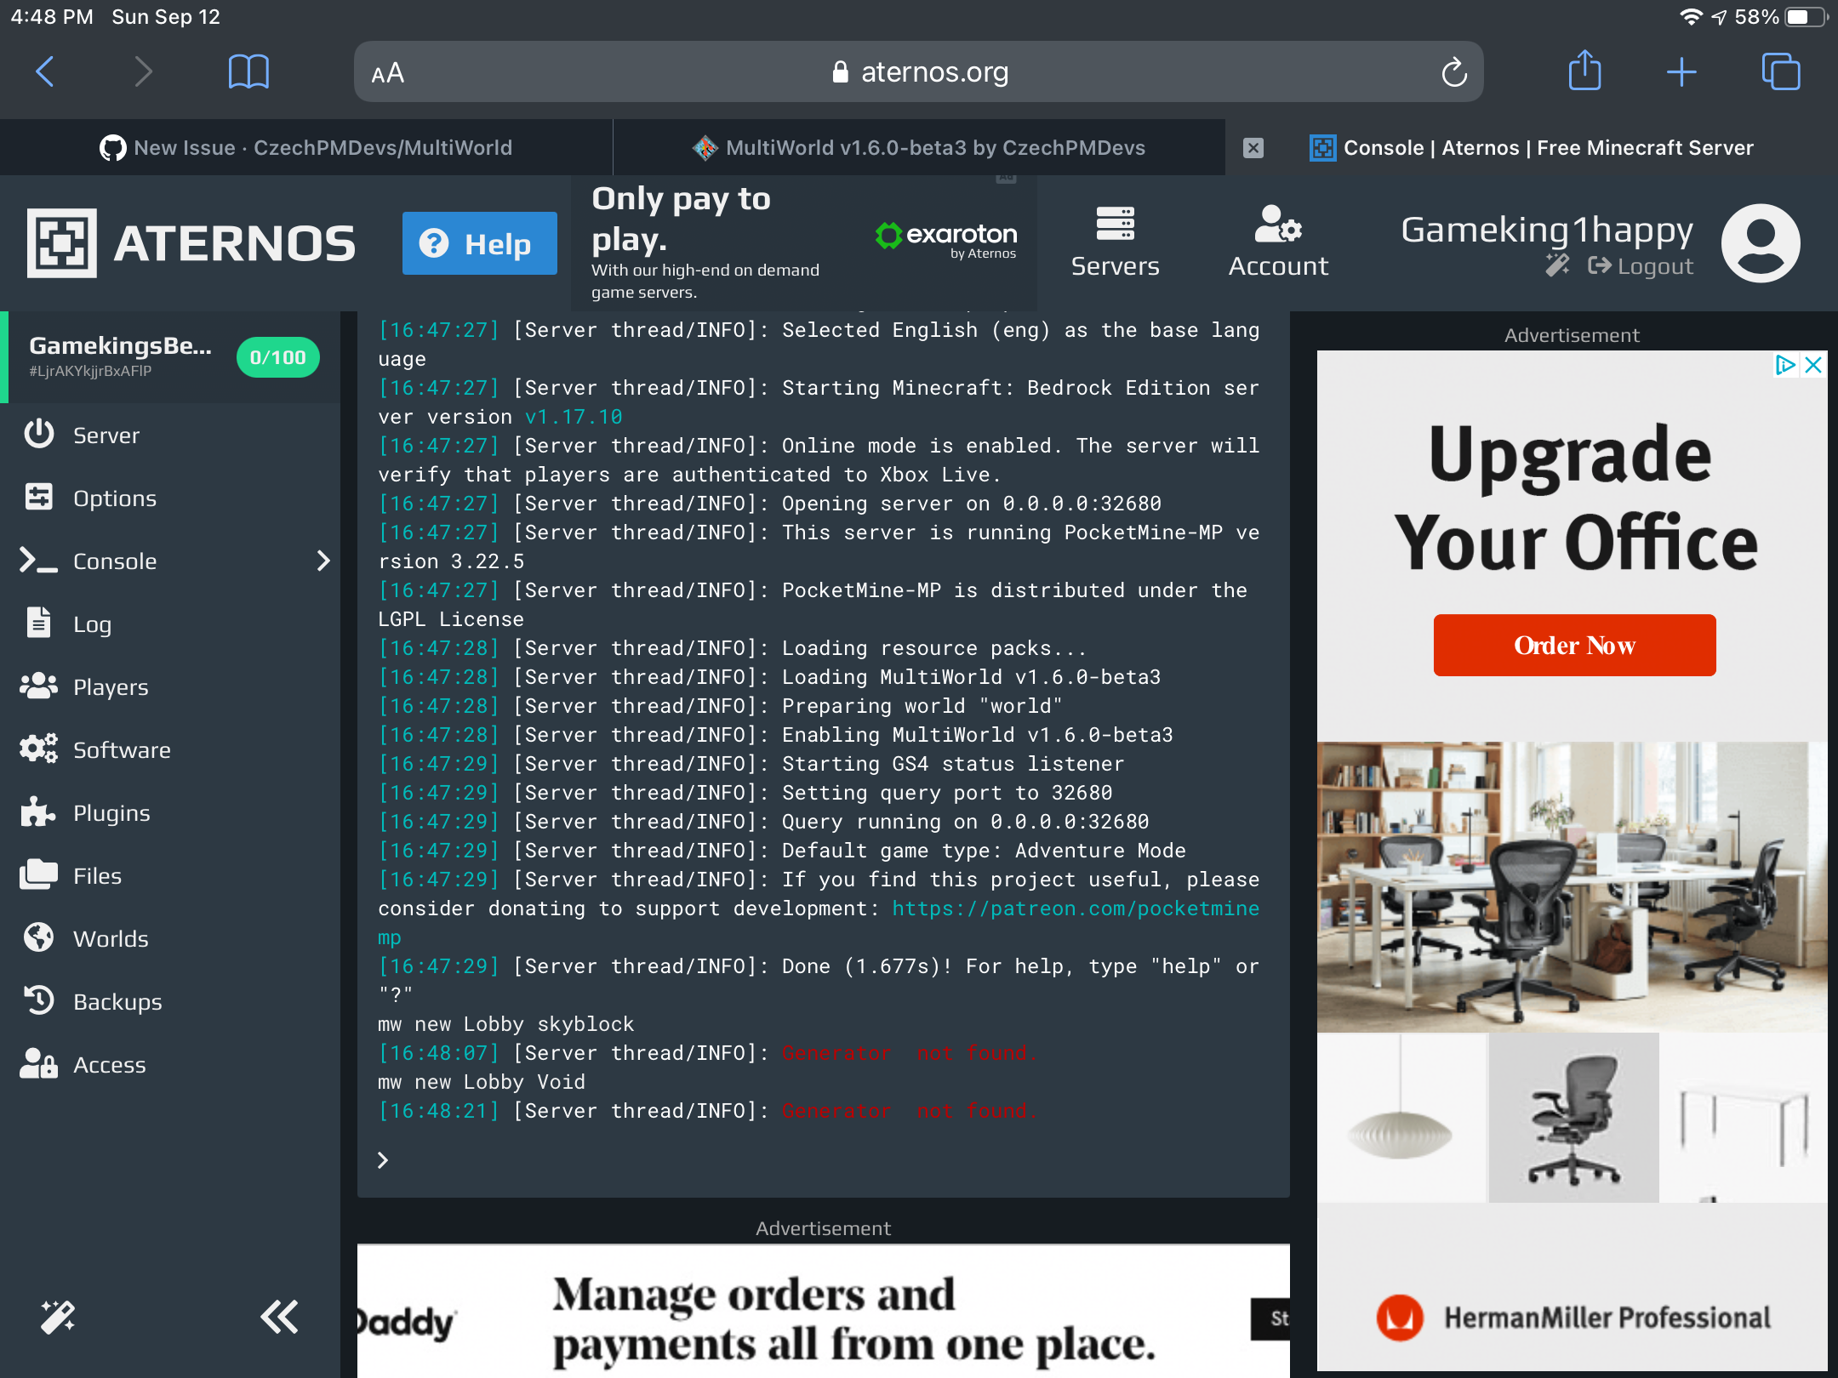
Task: Open the Log viewer
Action: (91, 624)
